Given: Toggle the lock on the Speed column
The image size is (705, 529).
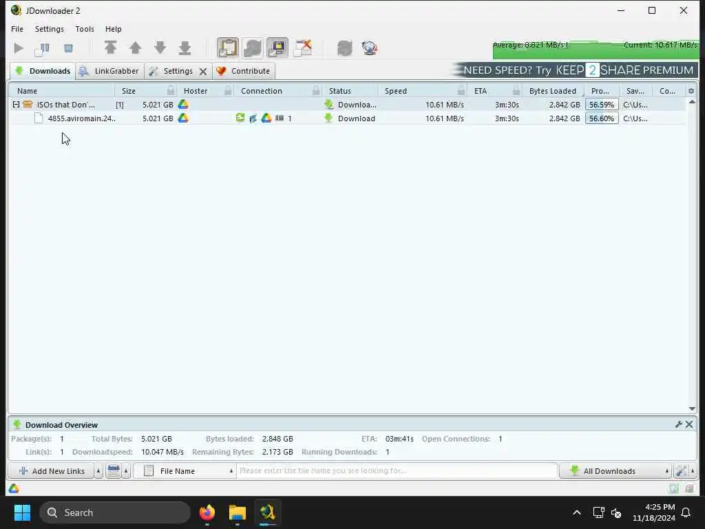Looking at the screenshot, I should click(x=461, y=90).
